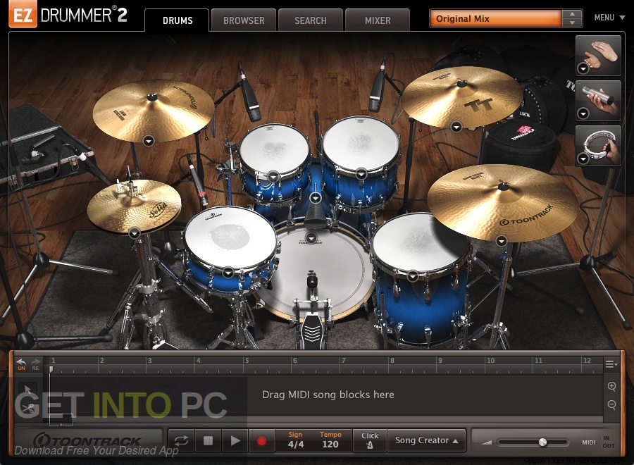Select the arrow pointer tool
The image size is (634, 465).
[27, 390]
